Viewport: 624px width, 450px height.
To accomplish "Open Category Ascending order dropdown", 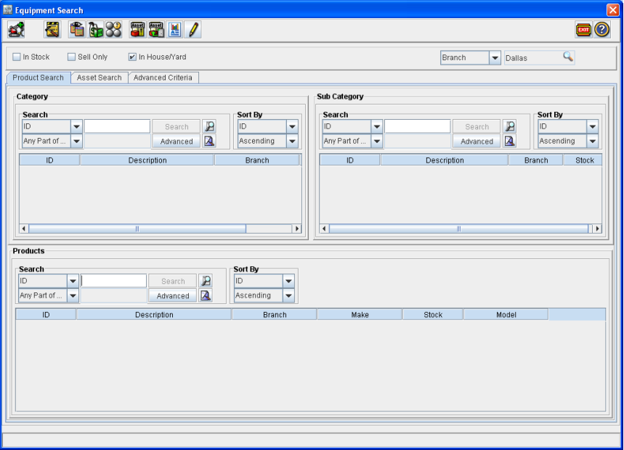I will coord(292,141).
